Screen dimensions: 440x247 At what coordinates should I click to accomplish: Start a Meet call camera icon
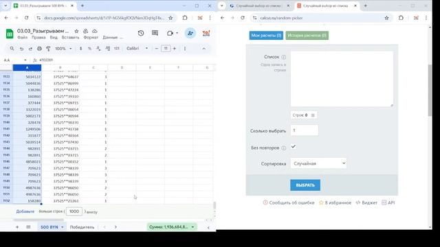click(170, 33)
